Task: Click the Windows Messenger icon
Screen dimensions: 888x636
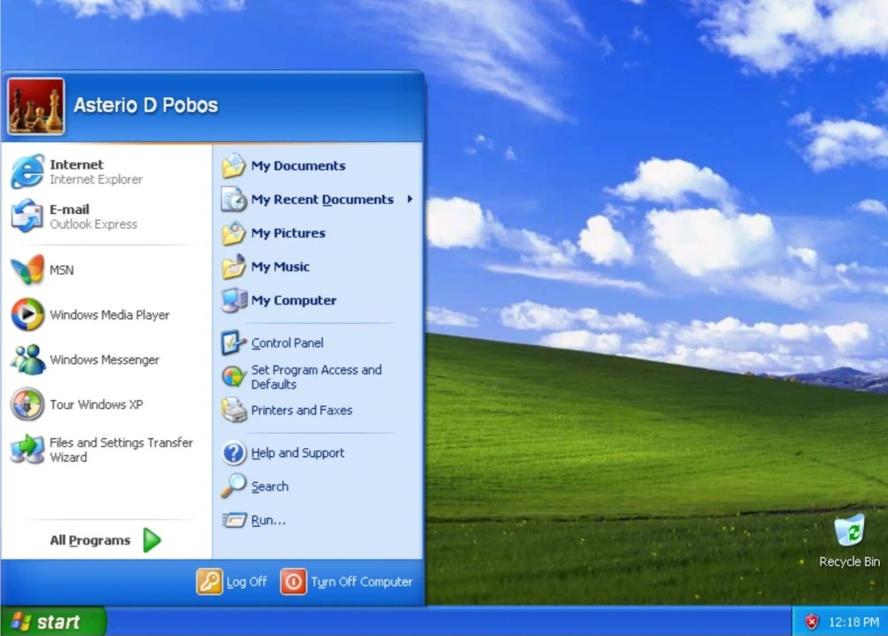Action: (28, 359)
